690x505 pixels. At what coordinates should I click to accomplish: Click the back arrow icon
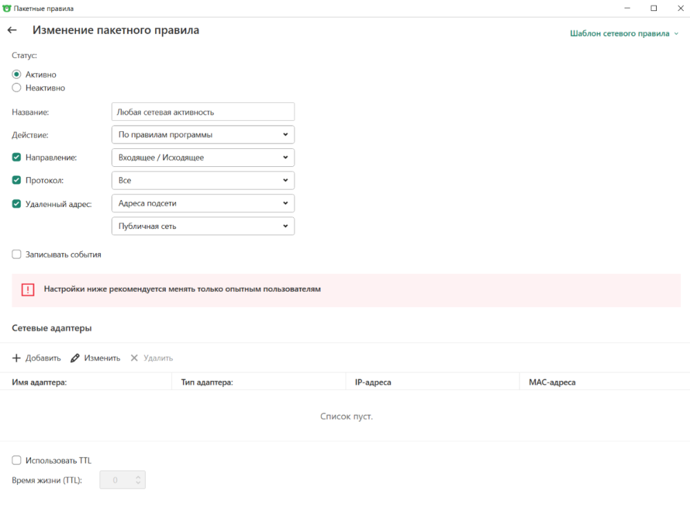(x=12, y=30)
